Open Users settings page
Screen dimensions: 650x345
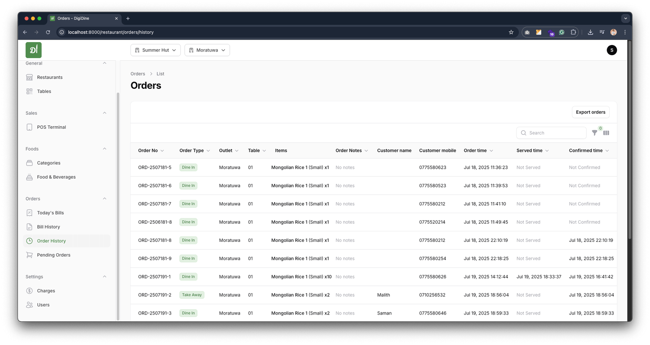click(43, 305)
